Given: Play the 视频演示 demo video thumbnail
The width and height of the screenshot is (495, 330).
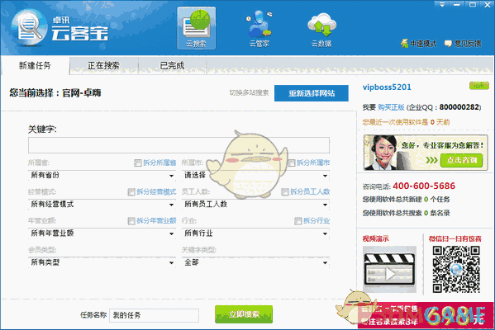Looking at the screenshot, I should [389, 269].
